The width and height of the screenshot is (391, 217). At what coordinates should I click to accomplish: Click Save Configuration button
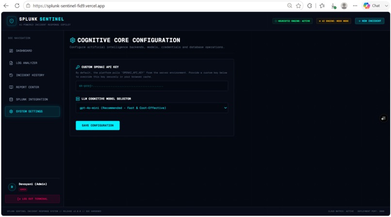tap(98, 125)
